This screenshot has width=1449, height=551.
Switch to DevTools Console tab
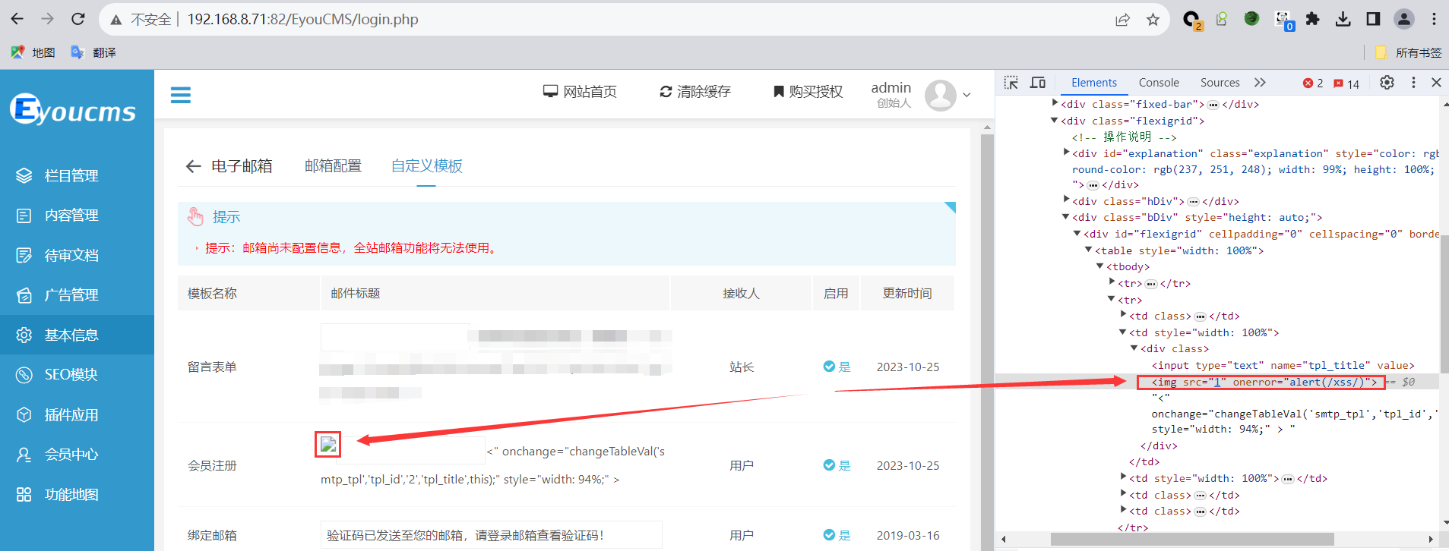(x=1159, y=83)
